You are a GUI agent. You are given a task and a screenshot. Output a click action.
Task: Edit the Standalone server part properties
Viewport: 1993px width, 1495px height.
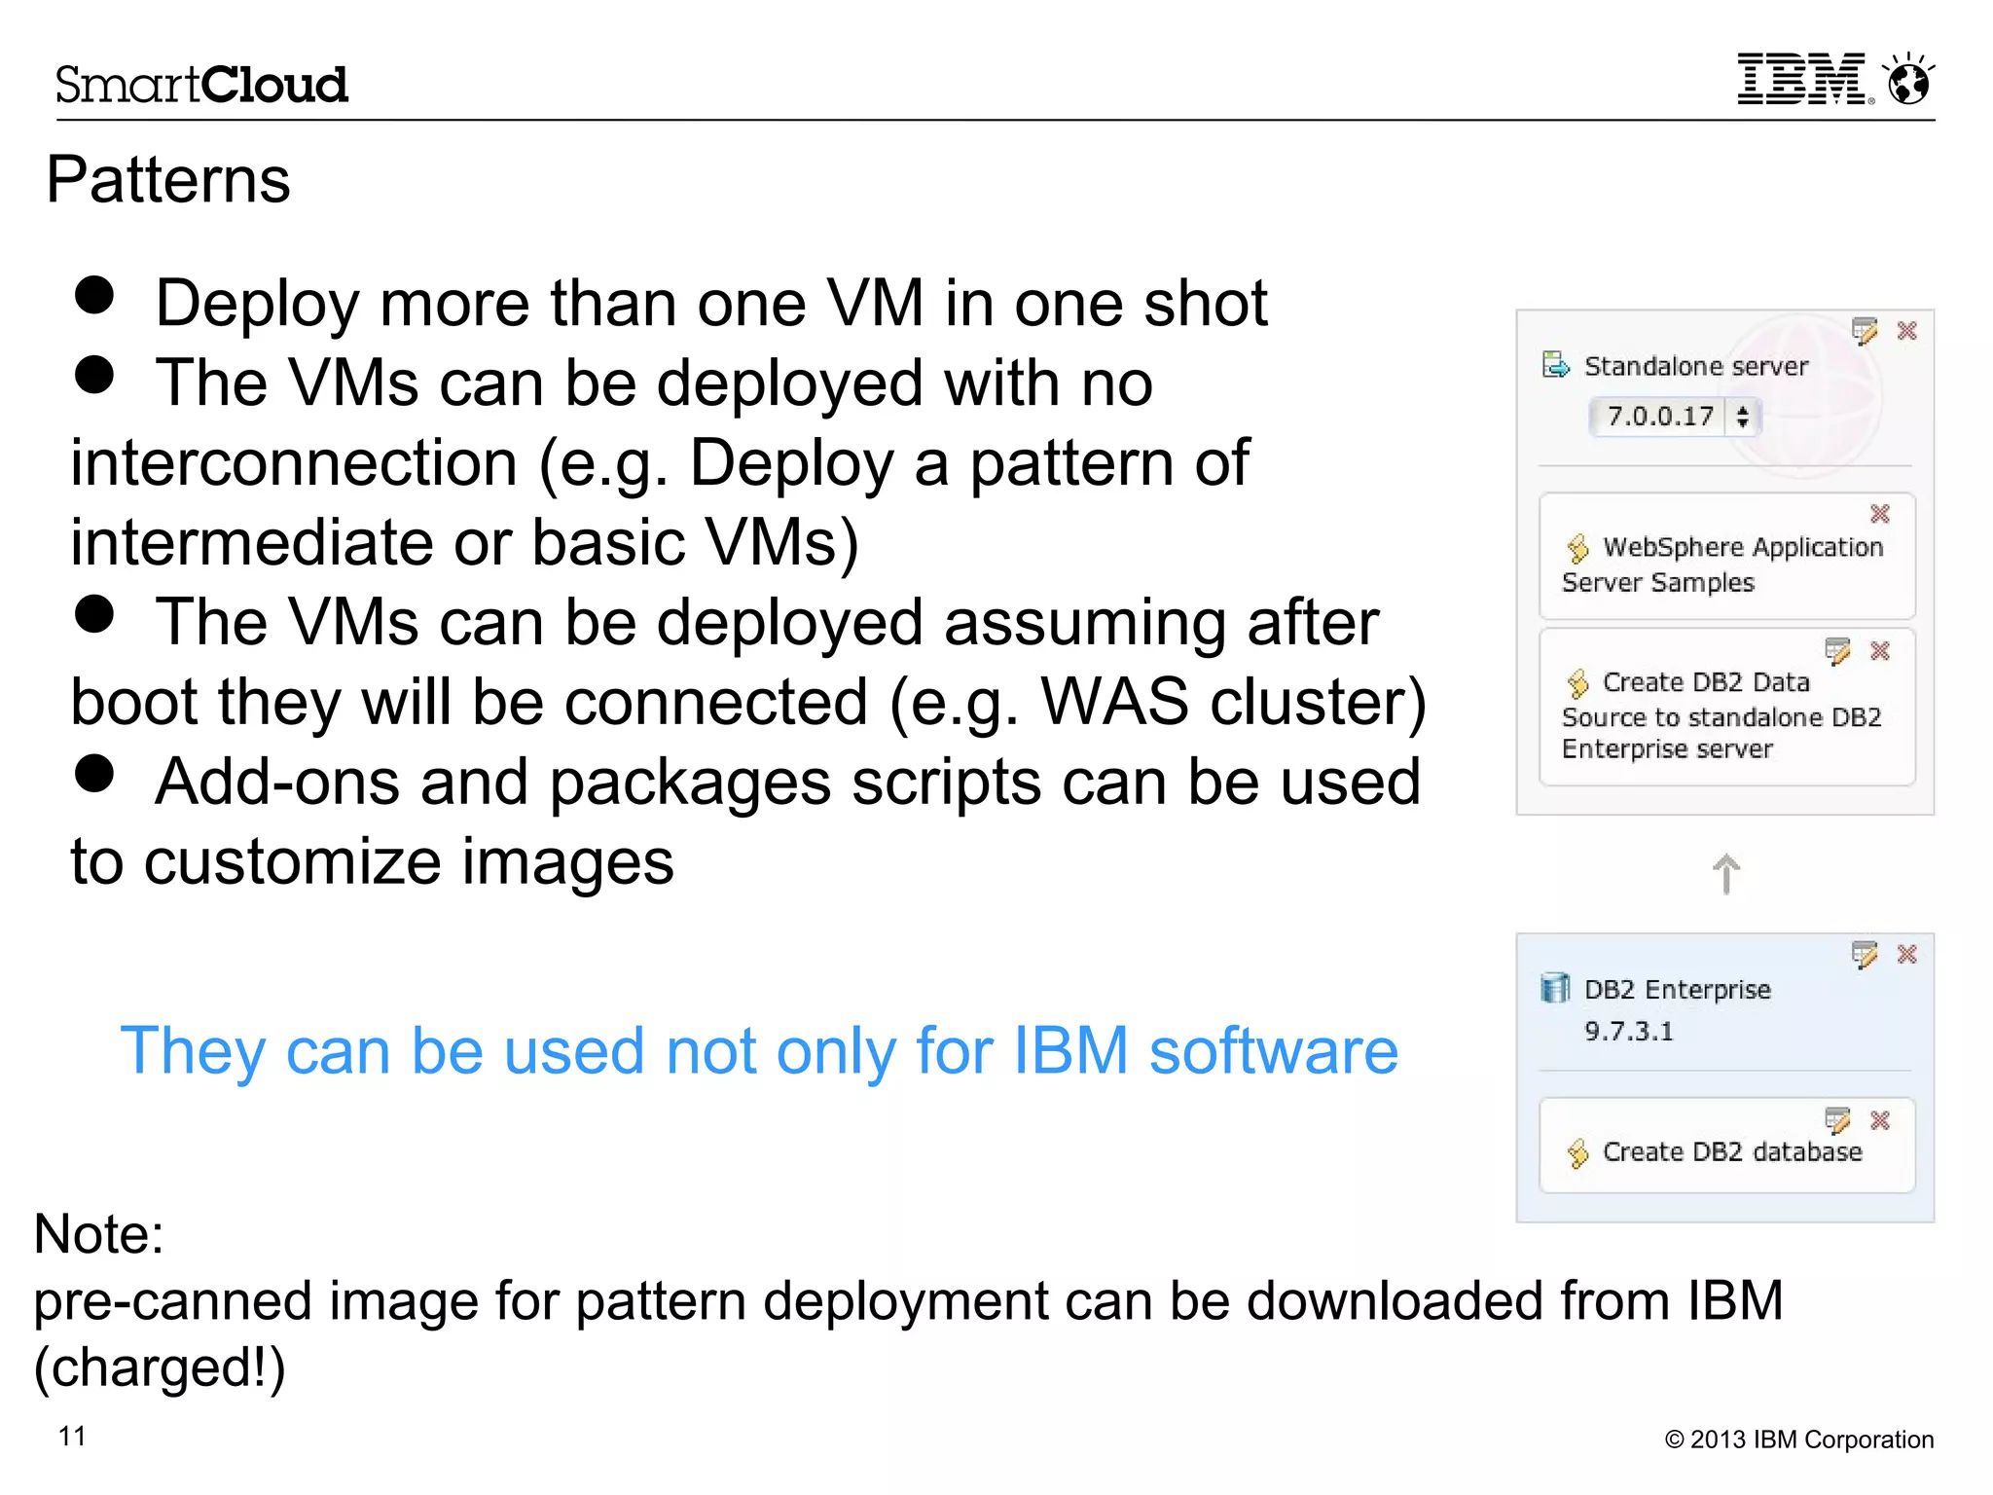click(x=1865, y=331)
